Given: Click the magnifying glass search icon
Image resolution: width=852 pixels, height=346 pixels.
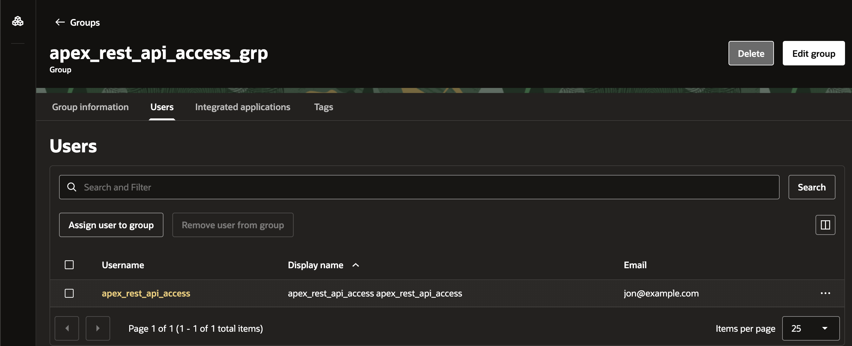Looking at the screenshot, I should pos(72,187).
